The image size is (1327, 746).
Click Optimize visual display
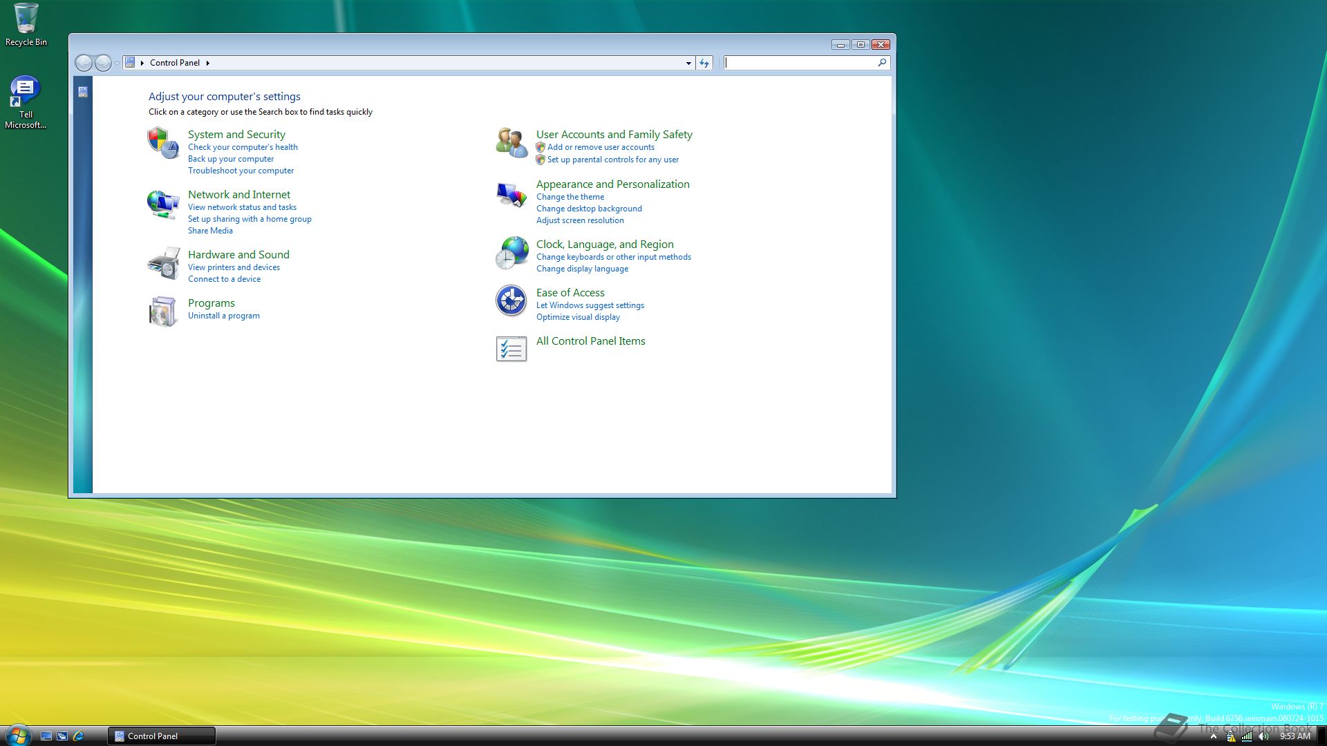[x=578, y=317]
